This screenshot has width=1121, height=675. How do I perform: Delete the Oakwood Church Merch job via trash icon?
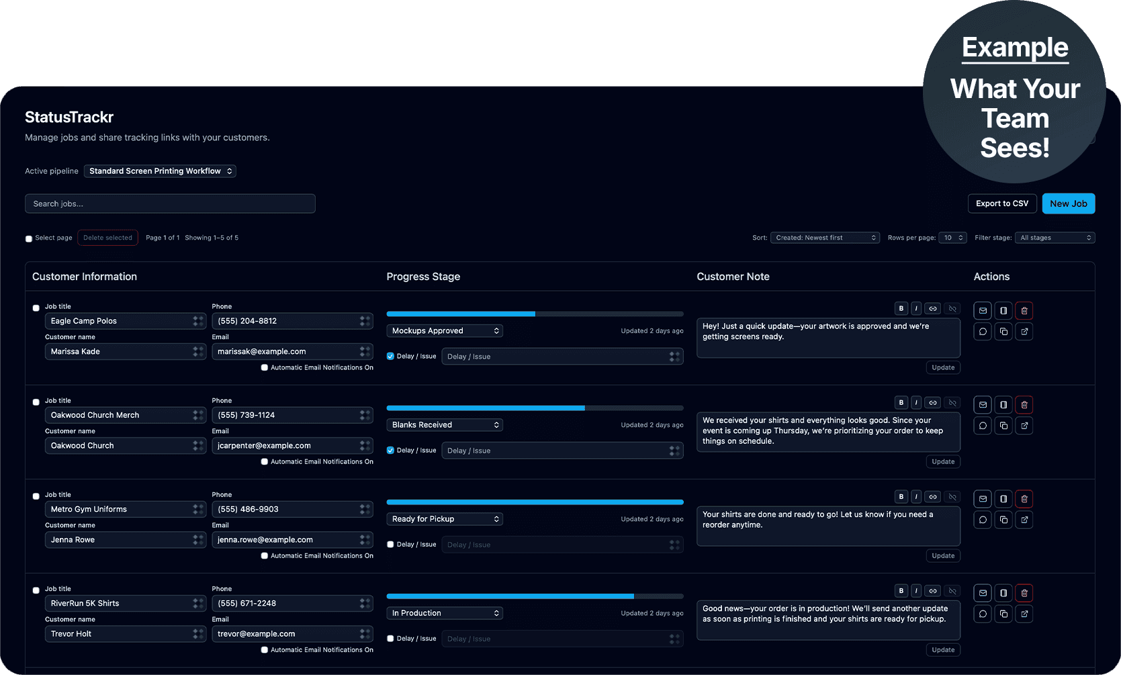click(1024, 405)
